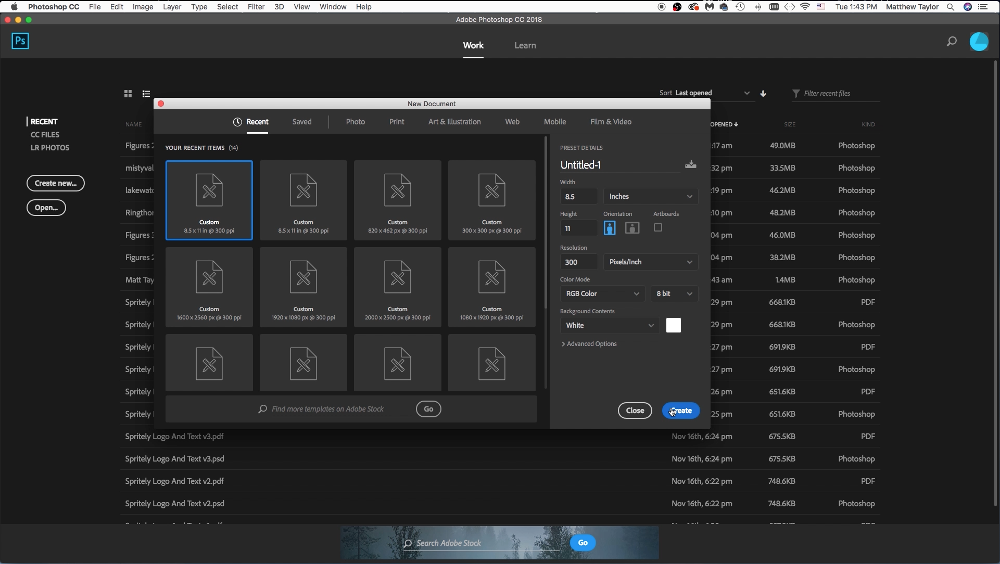
Task: Switch to the Print tab
Action: (397, 122)
